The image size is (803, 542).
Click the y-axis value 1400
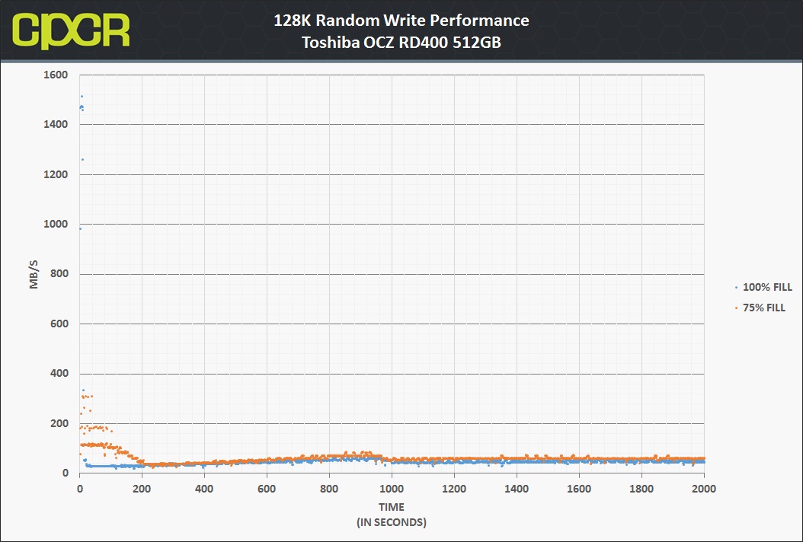[x=56, y=124]
